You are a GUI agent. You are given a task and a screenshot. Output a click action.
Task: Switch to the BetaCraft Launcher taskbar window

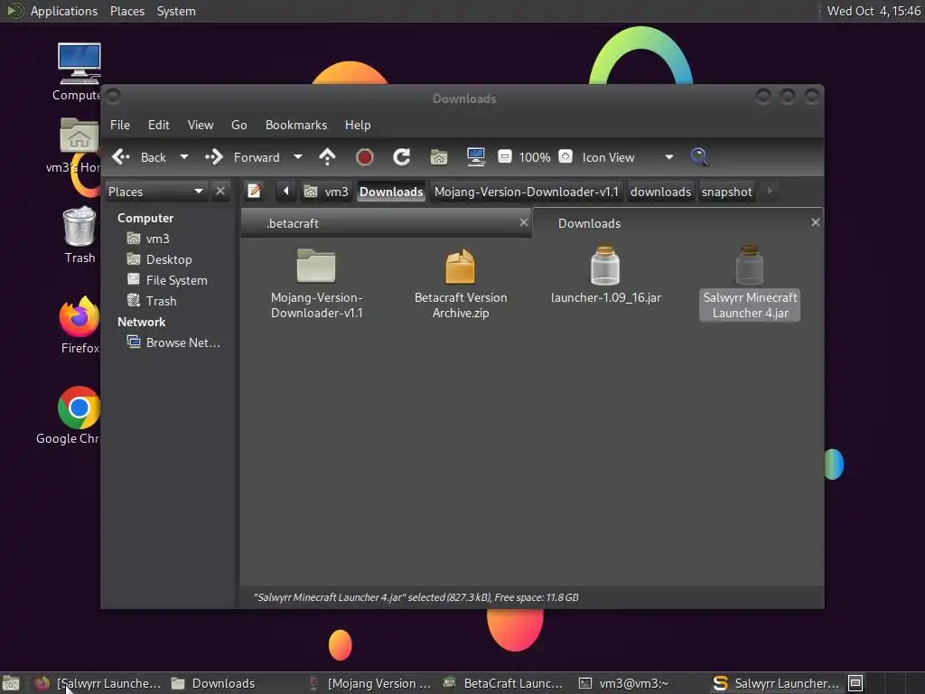[x=503, y=683]
